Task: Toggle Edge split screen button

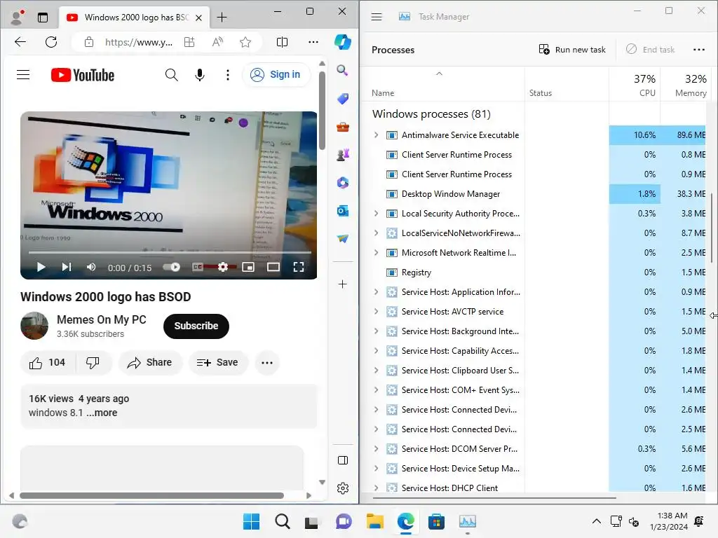Action: click(x=282, y=42)
